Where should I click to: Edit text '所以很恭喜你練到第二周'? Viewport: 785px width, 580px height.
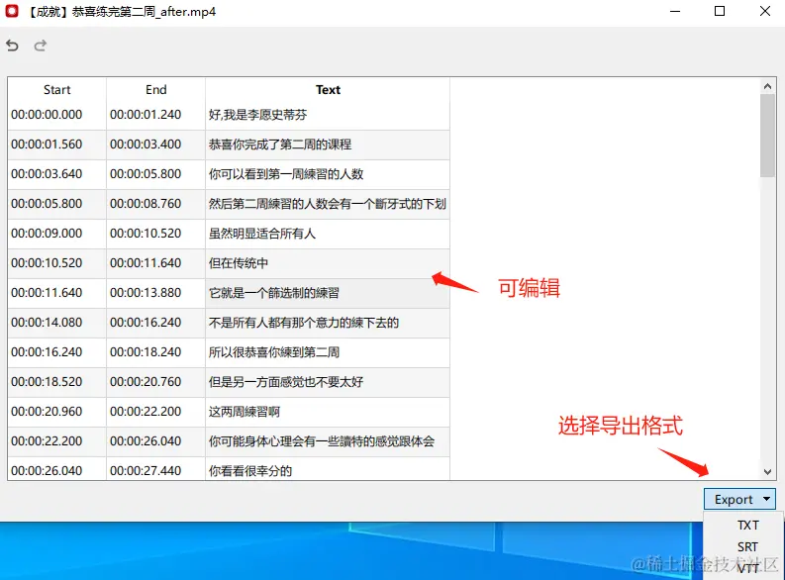328,352
